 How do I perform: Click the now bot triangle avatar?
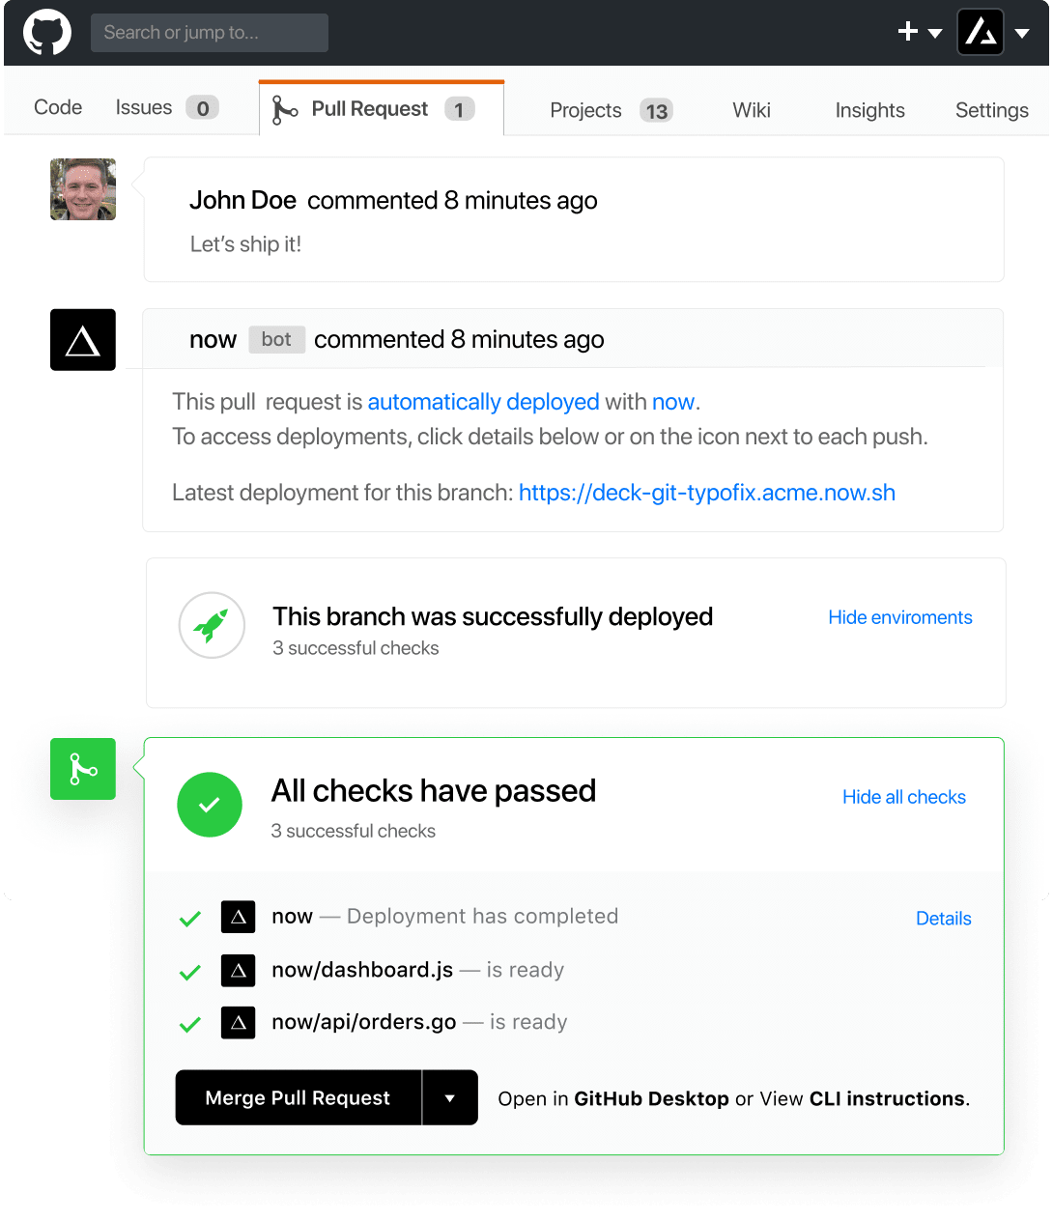coord(83,340)
